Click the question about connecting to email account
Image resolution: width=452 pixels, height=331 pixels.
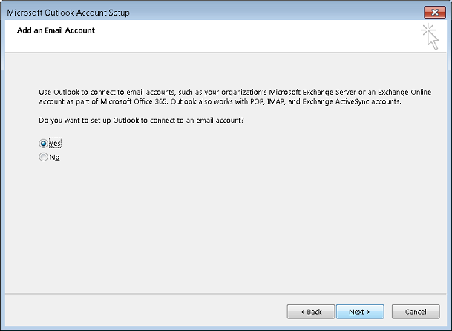coord(141,120)
